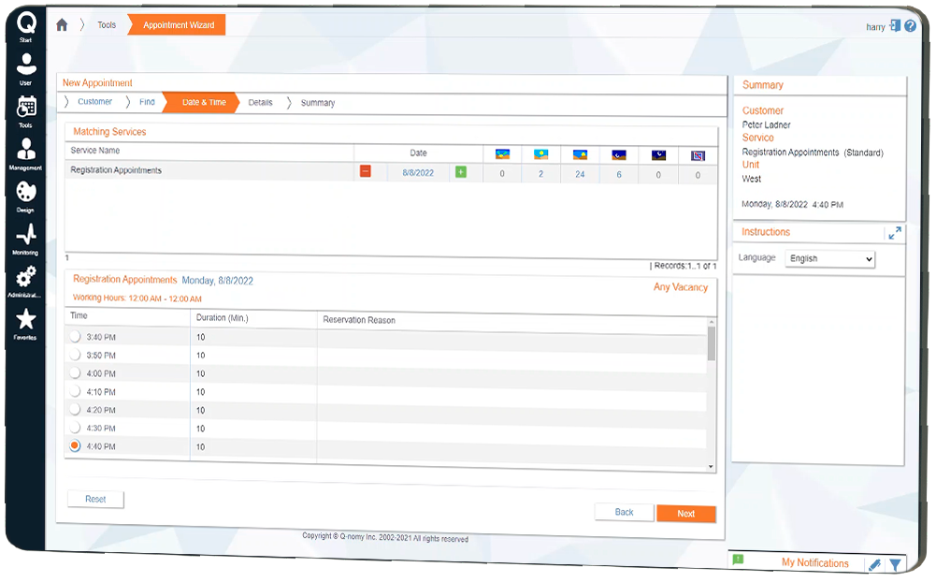Click the night moon time slot icon
936x582 pixels.
(658, 155)
